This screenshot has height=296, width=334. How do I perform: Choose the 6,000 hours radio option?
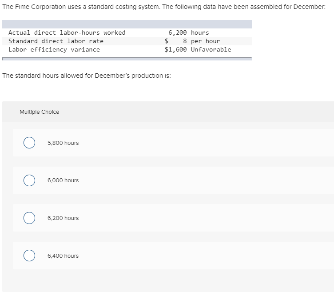click(x=29, y=180)
